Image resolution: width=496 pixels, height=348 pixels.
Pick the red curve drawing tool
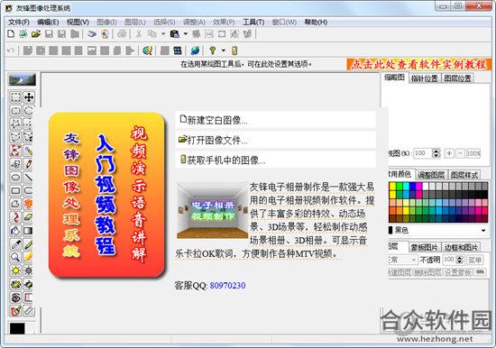(x=15, y=217)
